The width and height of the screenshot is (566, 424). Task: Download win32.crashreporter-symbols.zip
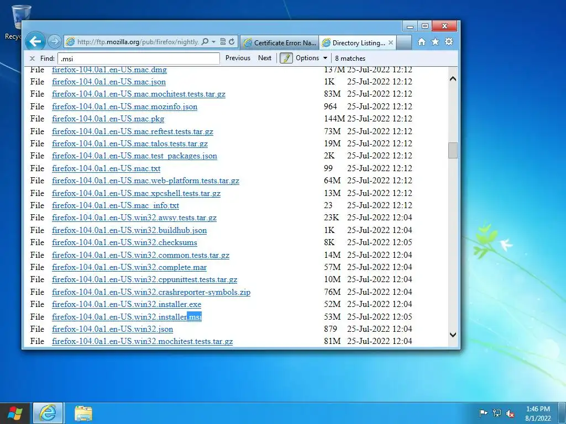click(x=151, y=293)
